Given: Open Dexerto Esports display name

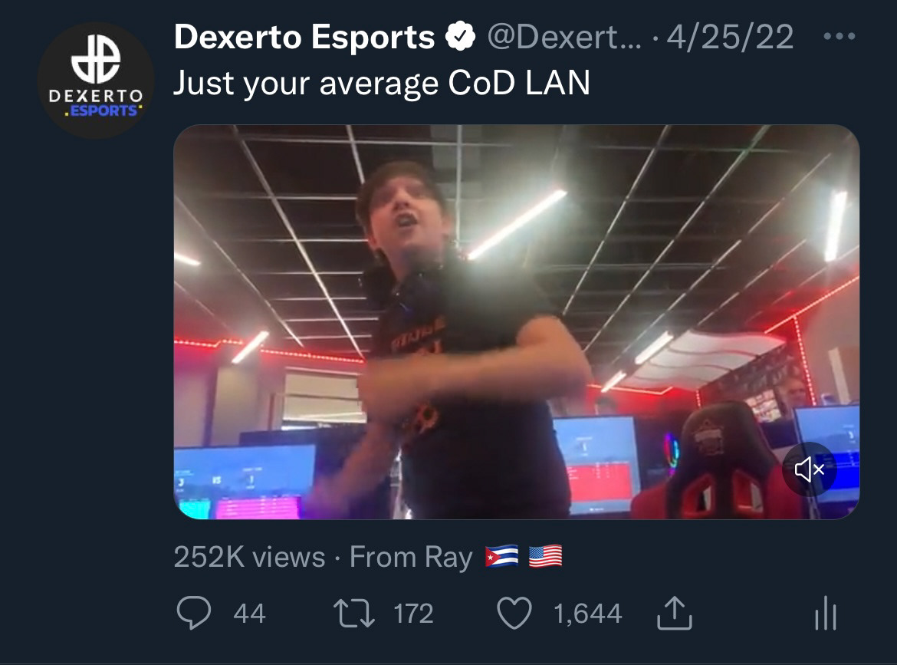Looking at the screenshot, I should [304, 37].
